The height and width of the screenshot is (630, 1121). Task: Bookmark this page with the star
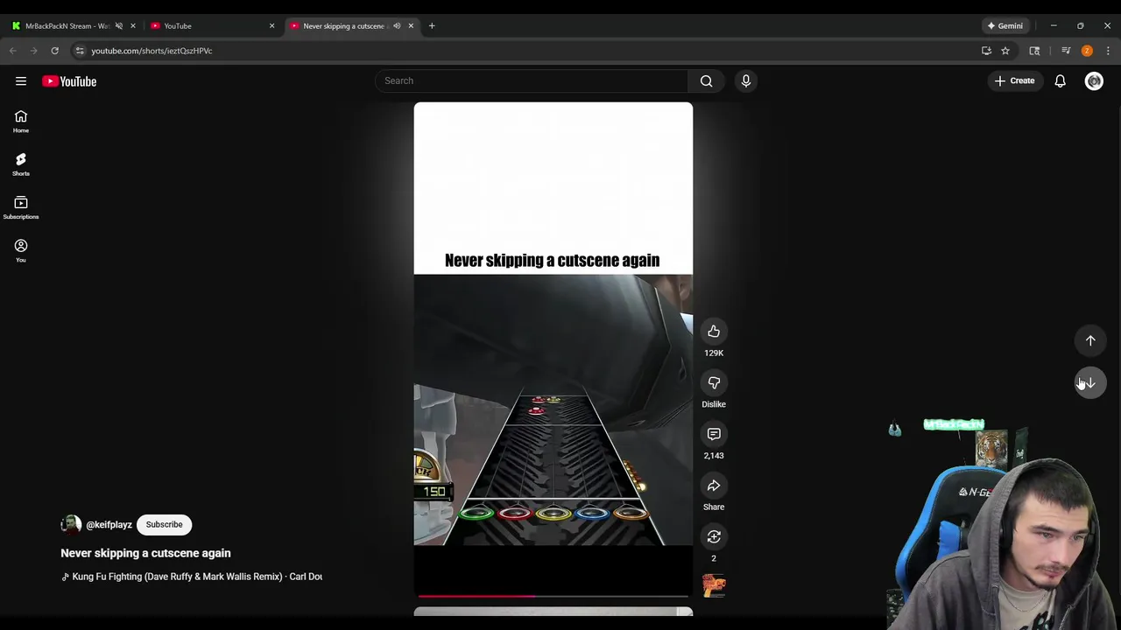1005,51
